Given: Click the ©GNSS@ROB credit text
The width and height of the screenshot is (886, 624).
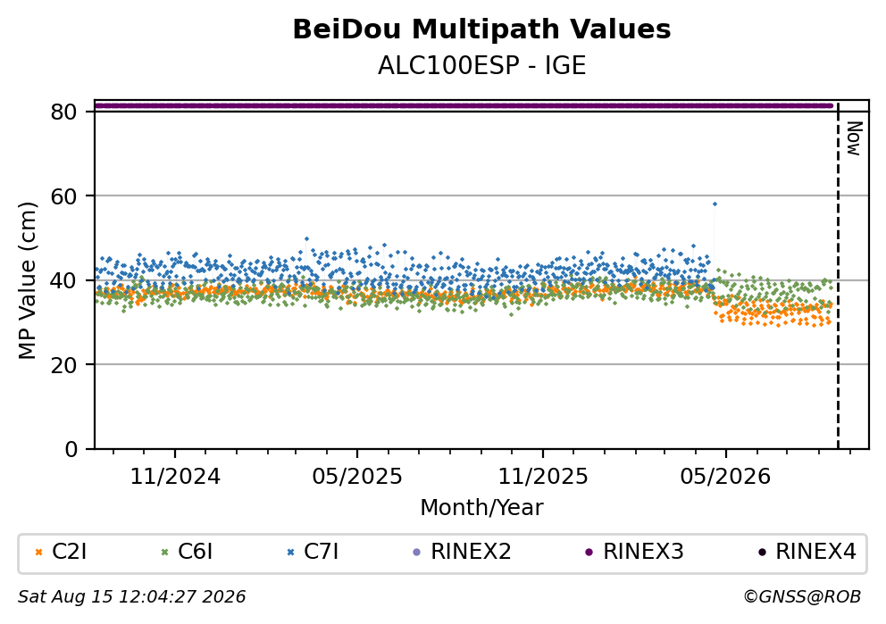Looking at the screenshot, I should tap(802, 597).
